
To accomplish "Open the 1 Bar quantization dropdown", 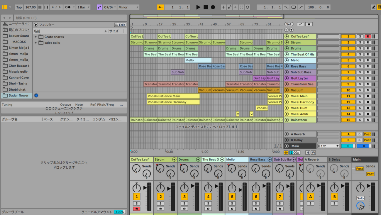I will tap(83, 7).
